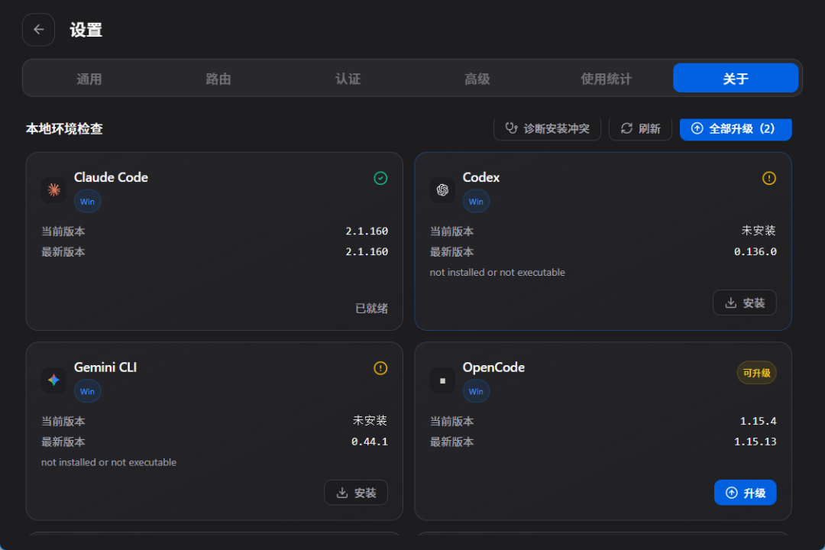Click Codex latest version 0.136.0
Viewport: 825px width, 550px height.
755,251
